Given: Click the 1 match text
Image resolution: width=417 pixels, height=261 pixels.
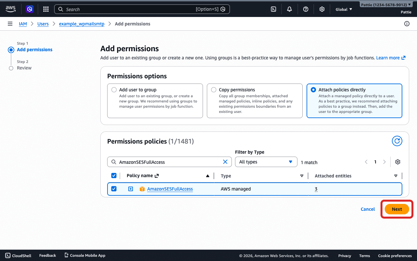Looking at the screenshot, I should [309, 162].
